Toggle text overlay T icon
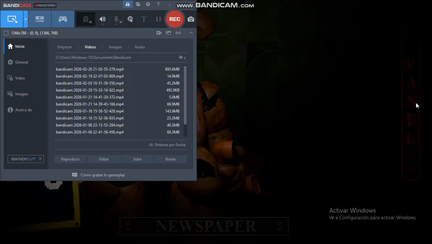The height and width of the screenshot is (244, 432). (144, 19)
